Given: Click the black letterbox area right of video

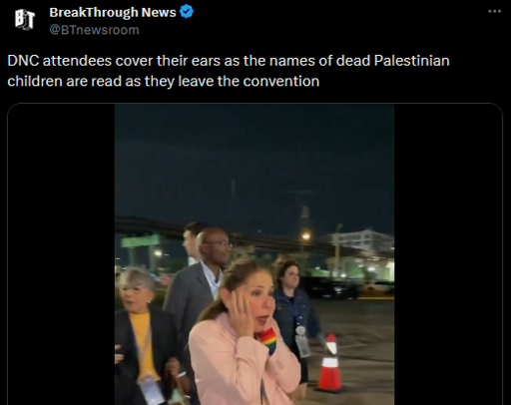Looking at the screenshot, I should coord(448,254).
